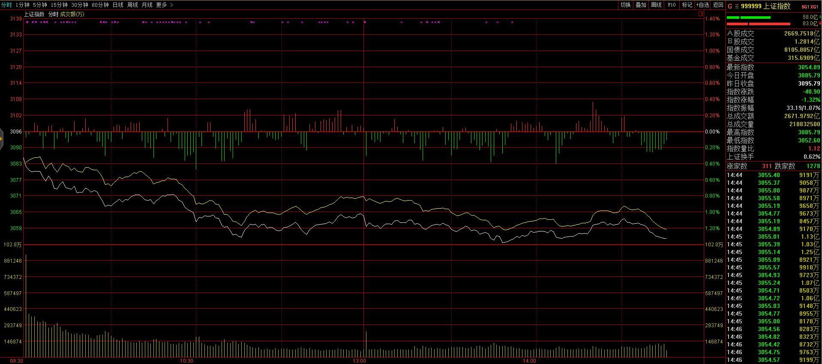Open the 更多 > period dropdown

coord(165,5)
